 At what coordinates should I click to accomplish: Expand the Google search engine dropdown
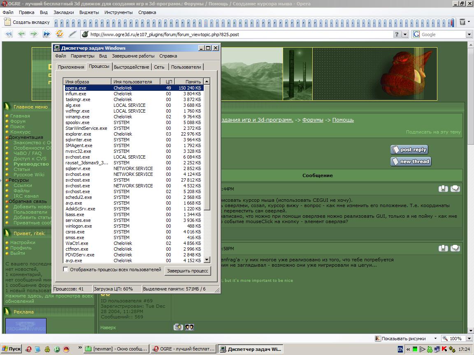coord(469,35)
